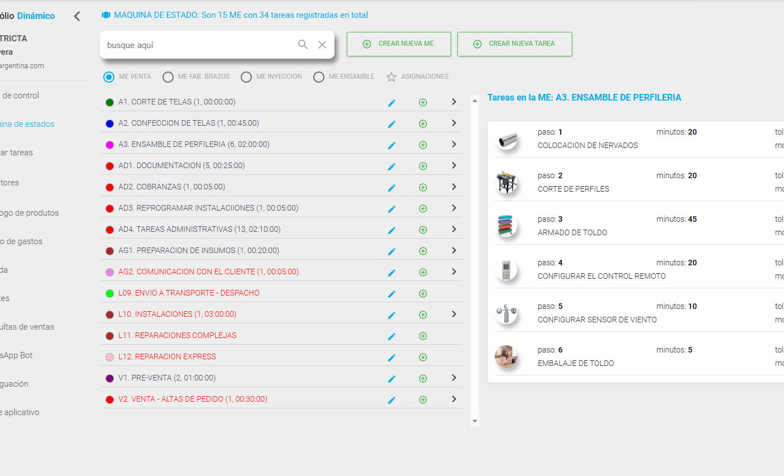
Task: Expand details of L10. INSTALACIONES with chevron
Action: (x=453, y=314)
